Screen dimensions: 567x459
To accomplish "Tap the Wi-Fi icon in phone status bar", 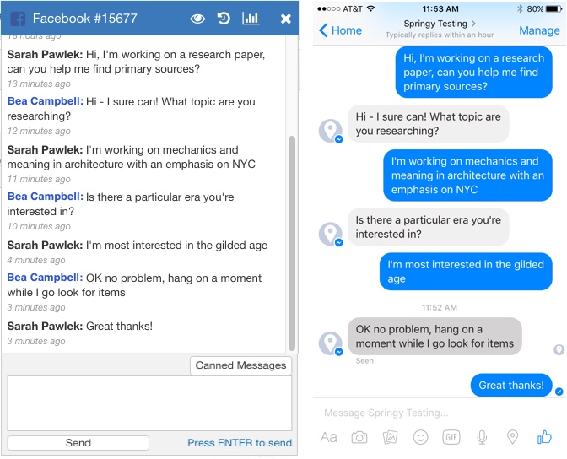I will pyautogui.click(x=370, y=8).
